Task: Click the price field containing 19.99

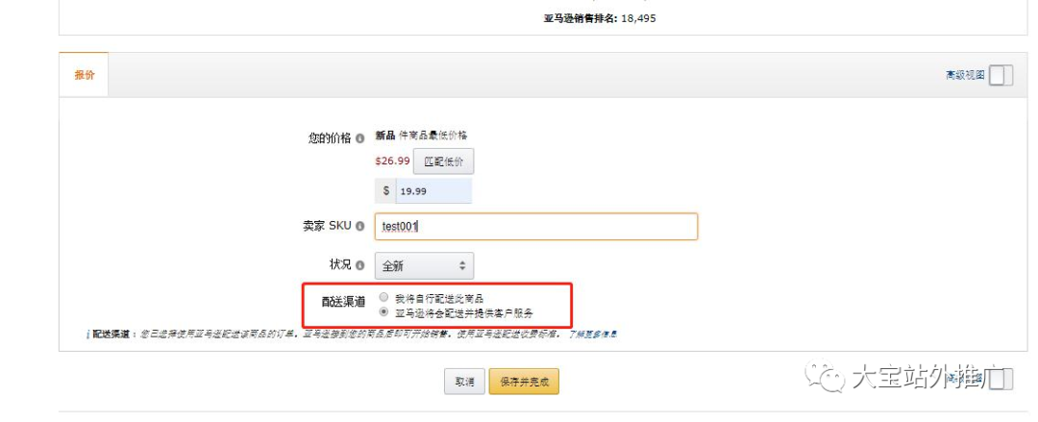Action: point(433,191)
